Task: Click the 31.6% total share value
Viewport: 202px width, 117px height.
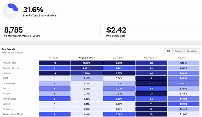Action: [x=33, y=10]
